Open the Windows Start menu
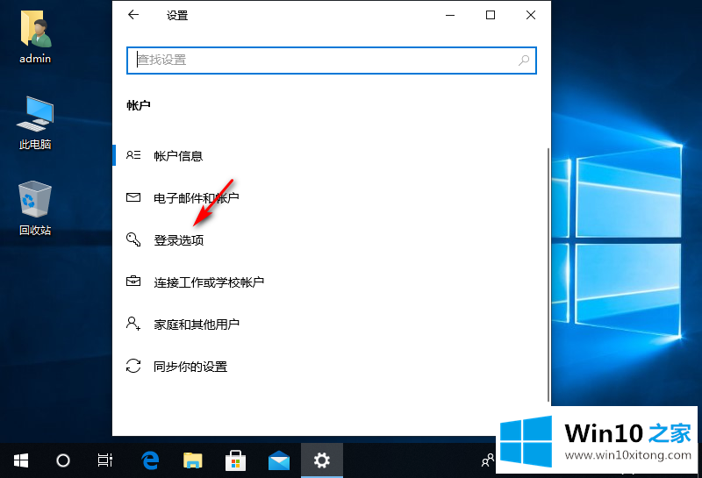The height and width of the screenshot is (478, 702). click(x=20, y=460)
